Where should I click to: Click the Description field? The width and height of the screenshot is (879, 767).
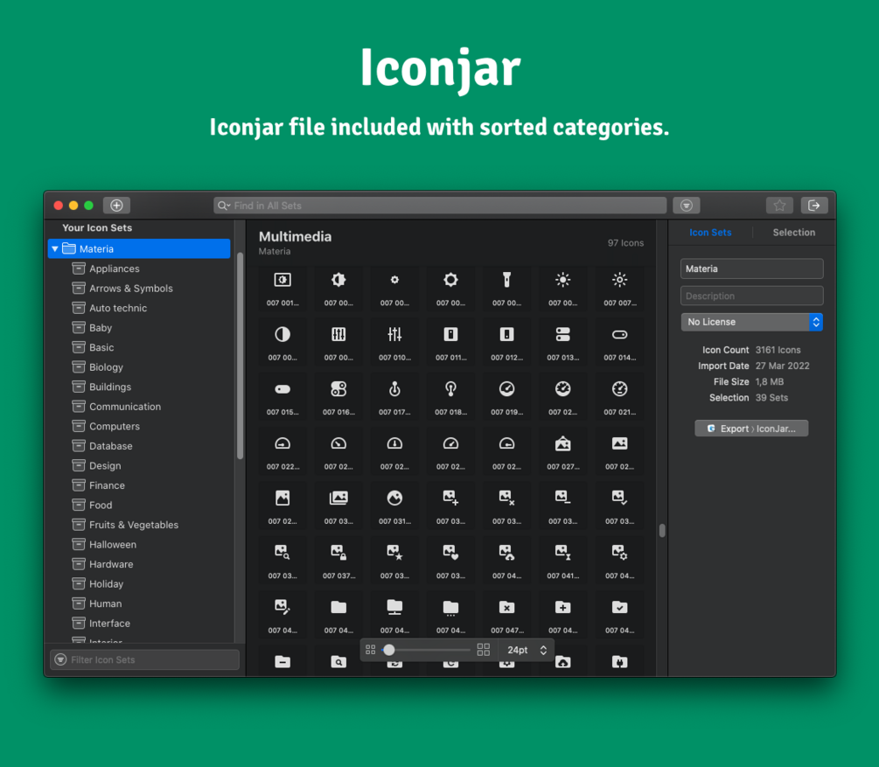tap(751, 296)
